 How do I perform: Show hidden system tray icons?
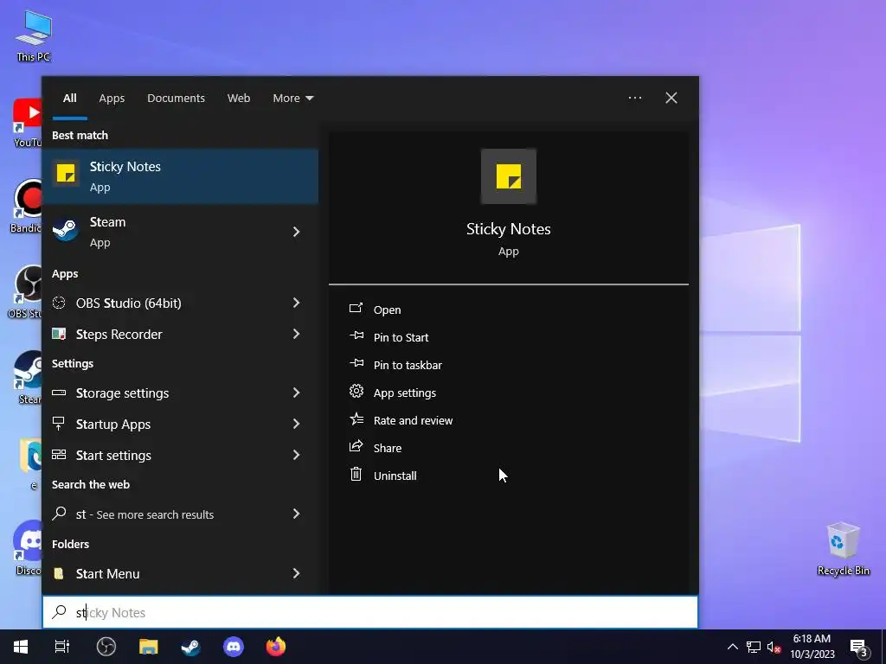coord(732,647)
